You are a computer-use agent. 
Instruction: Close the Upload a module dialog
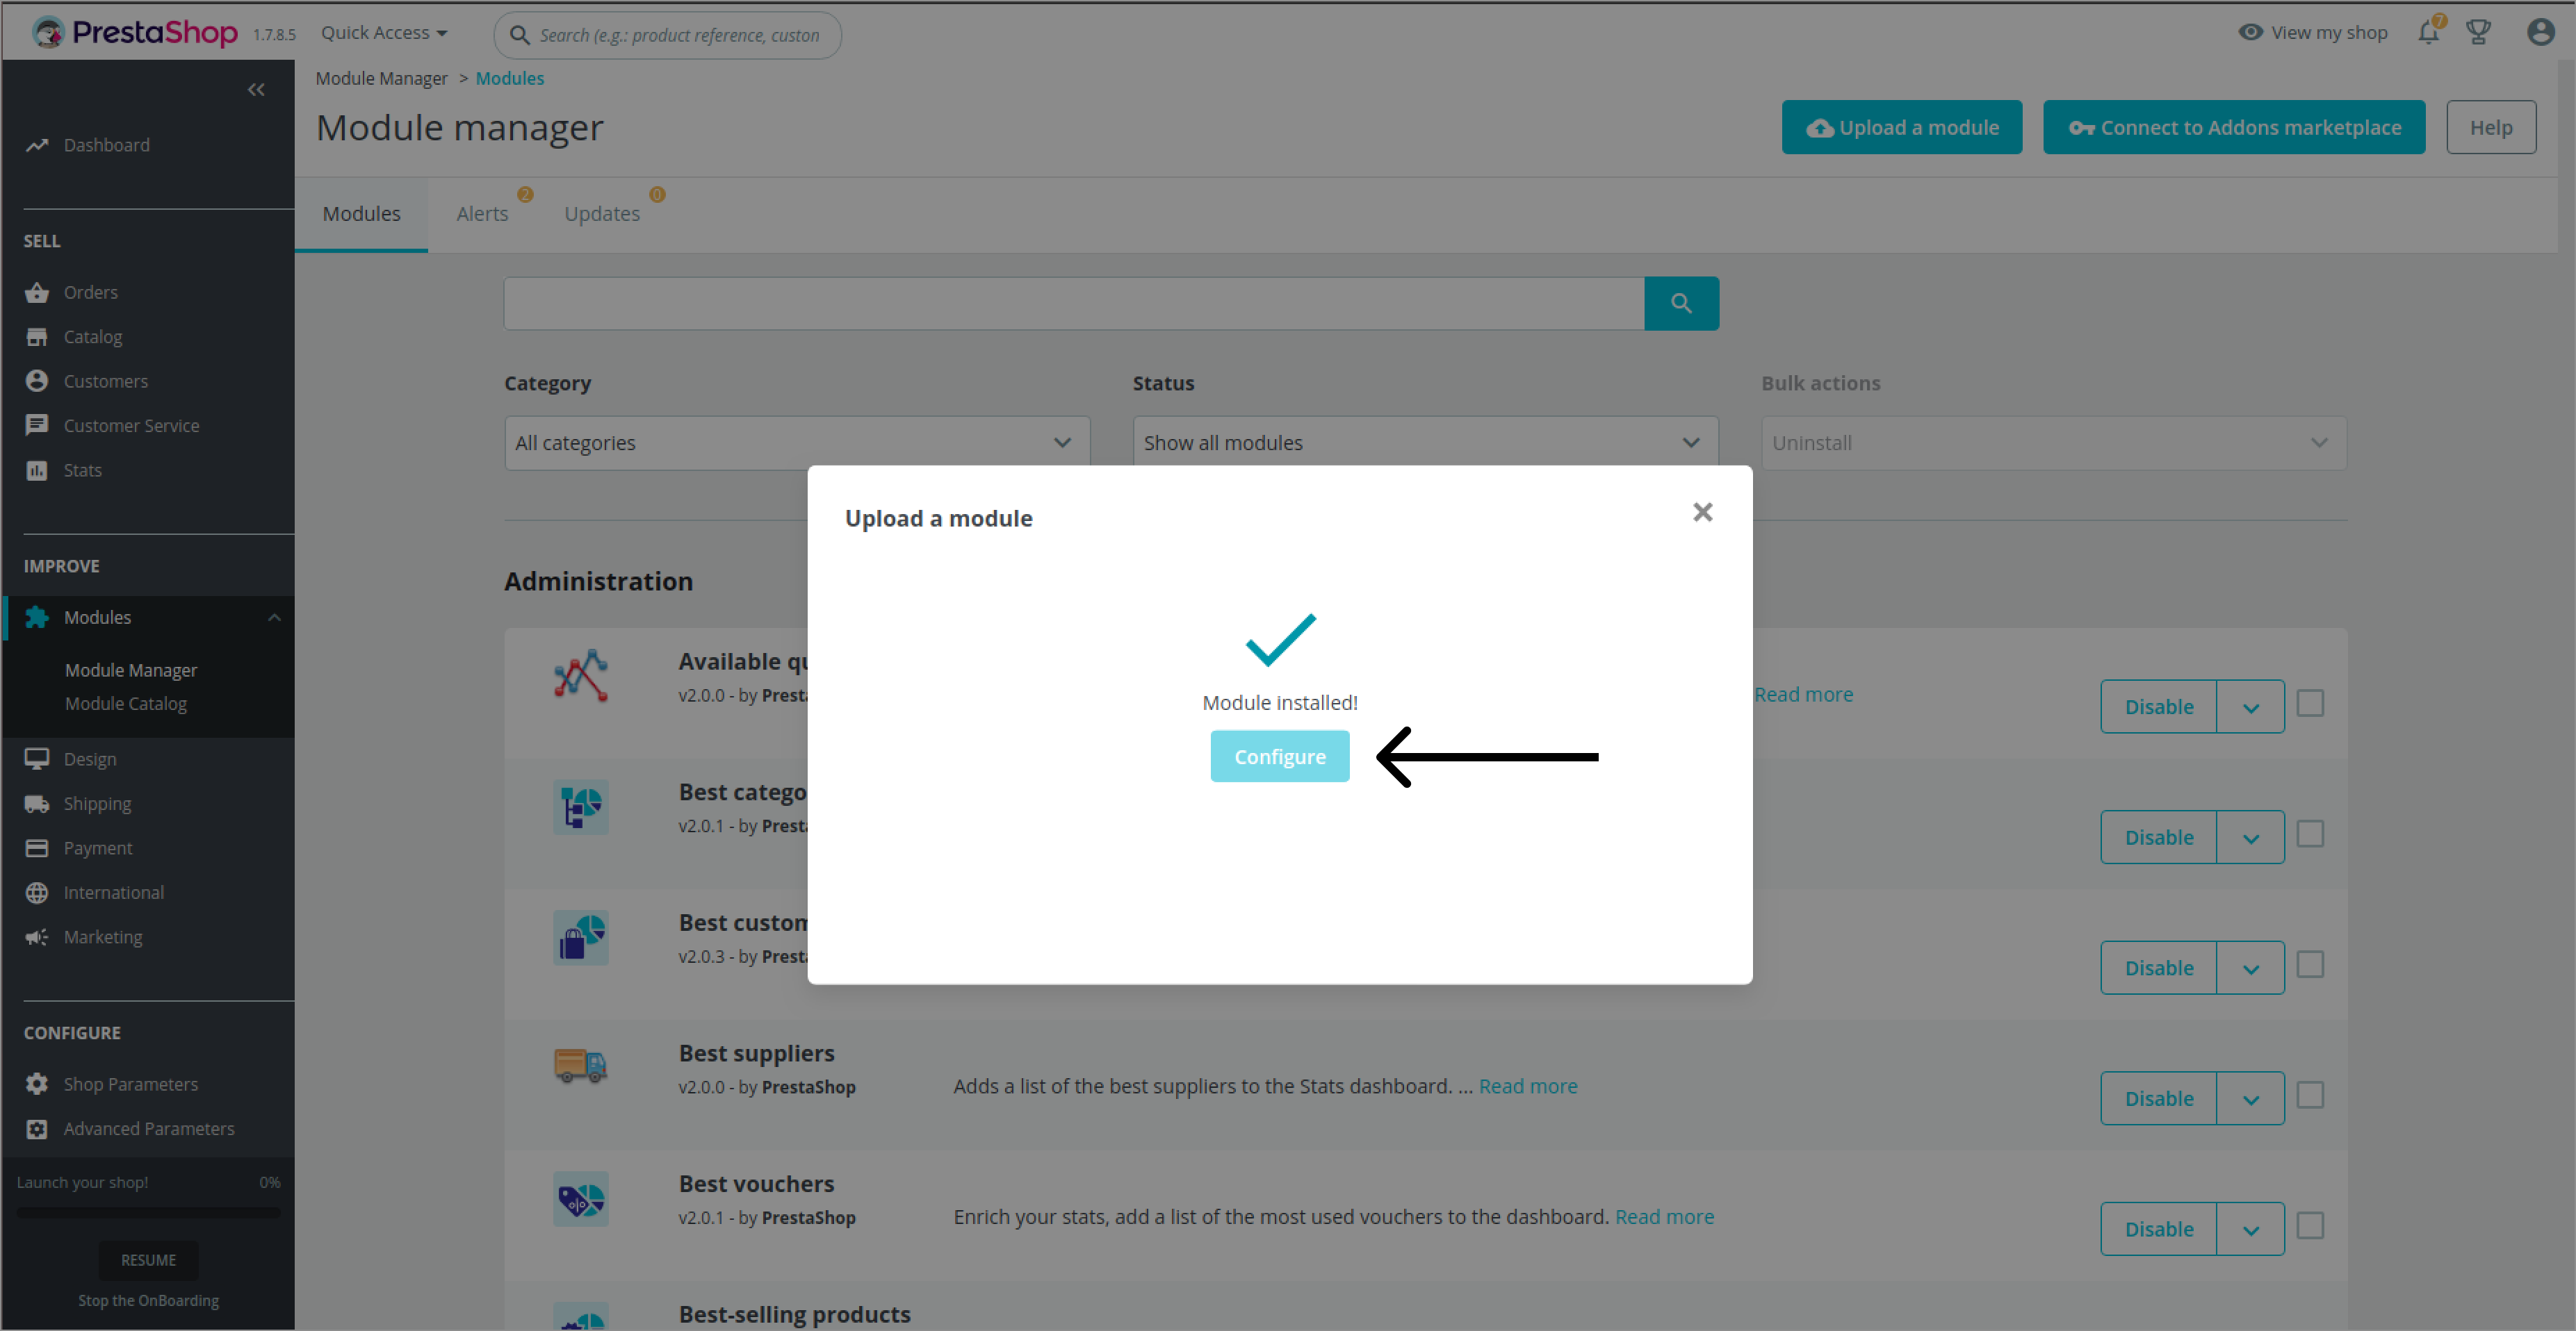pyautogui.click(x=1702, y=513)
